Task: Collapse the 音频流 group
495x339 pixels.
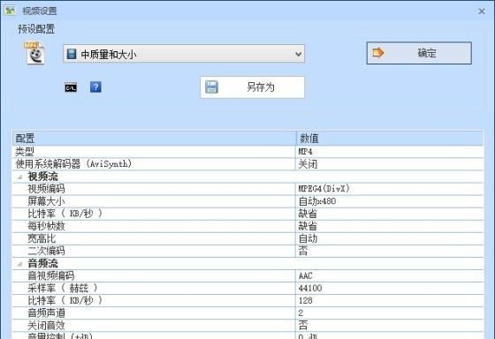Action: pos(19,263)
